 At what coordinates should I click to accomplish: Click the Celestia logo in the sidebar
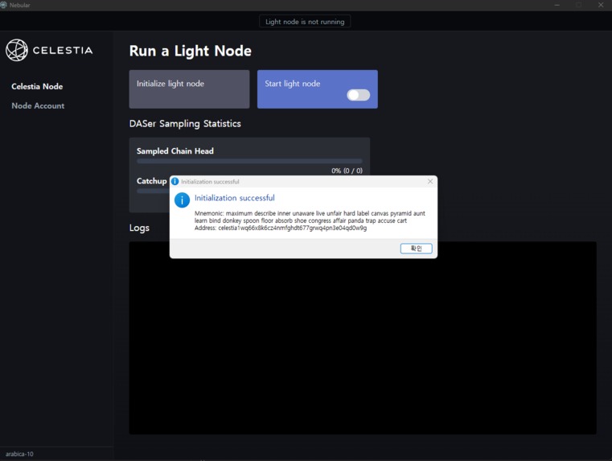(x=49, y=51)
